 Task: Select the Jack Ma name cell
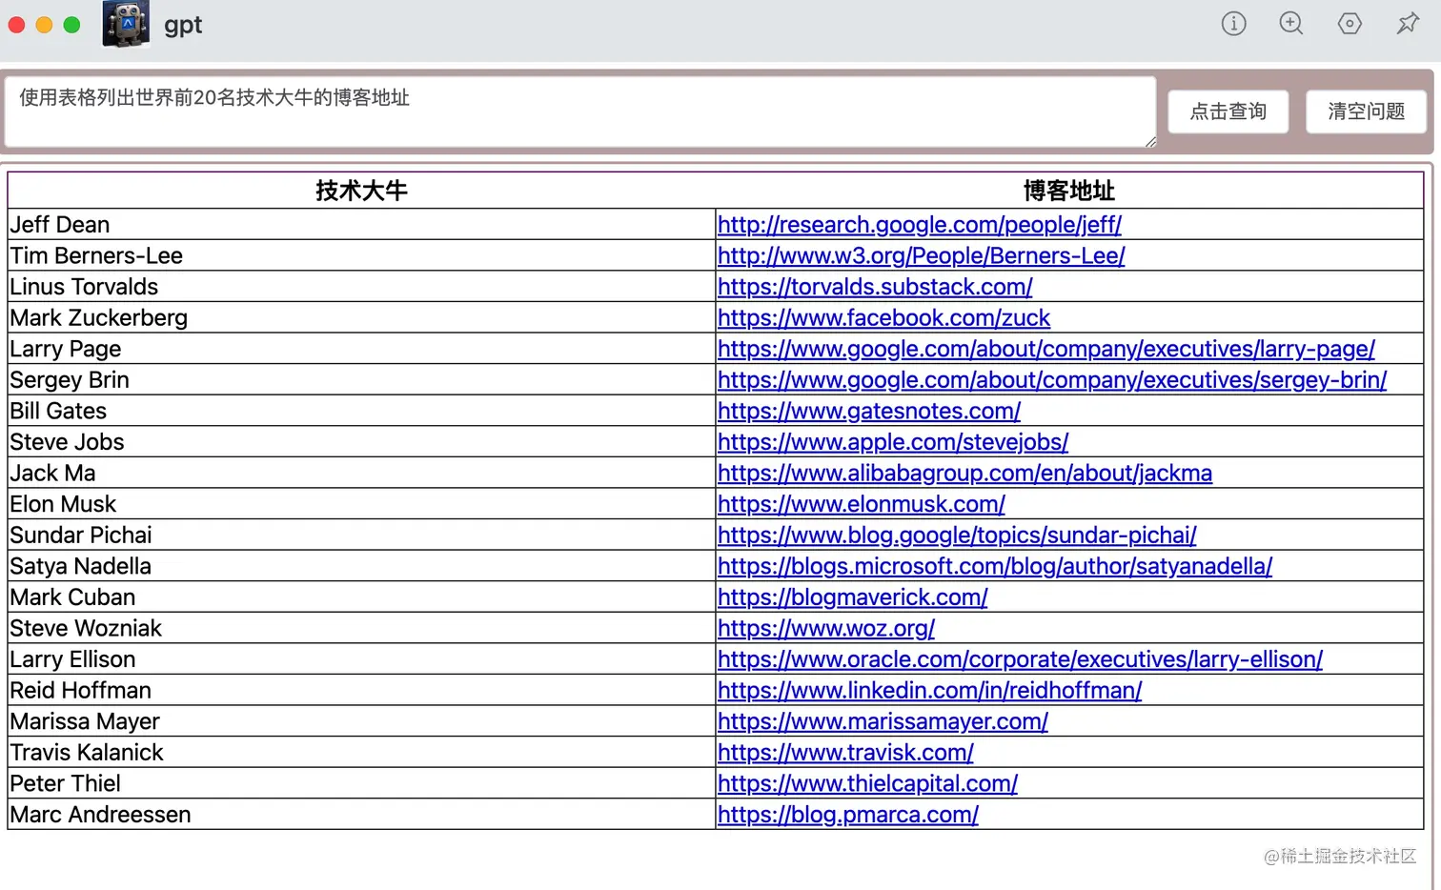(361, 474)
